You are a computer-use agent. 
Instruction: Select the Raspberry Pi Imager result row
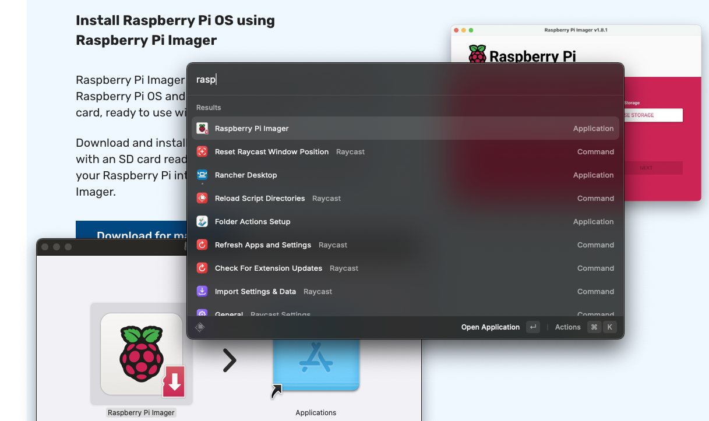405,129
